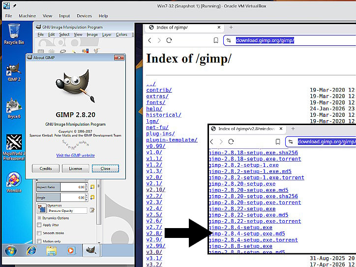
Task: Open plugin-template/ directory link
Action: [172, 140]
